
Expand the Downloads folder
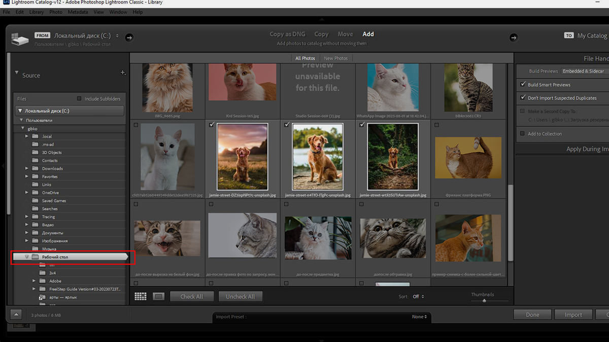point(27,168)
